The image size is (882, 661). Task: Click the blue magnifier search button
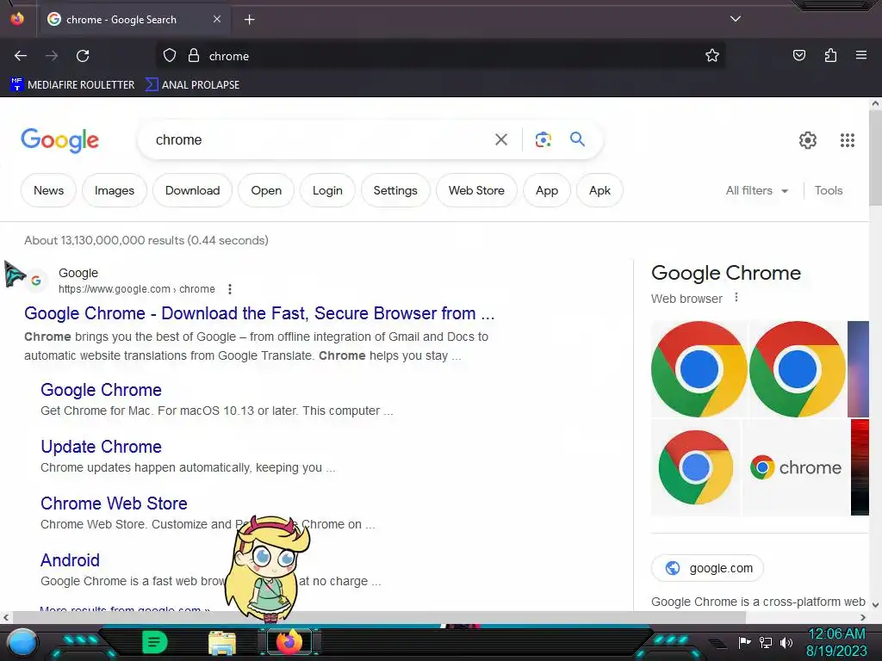[577, 139]
